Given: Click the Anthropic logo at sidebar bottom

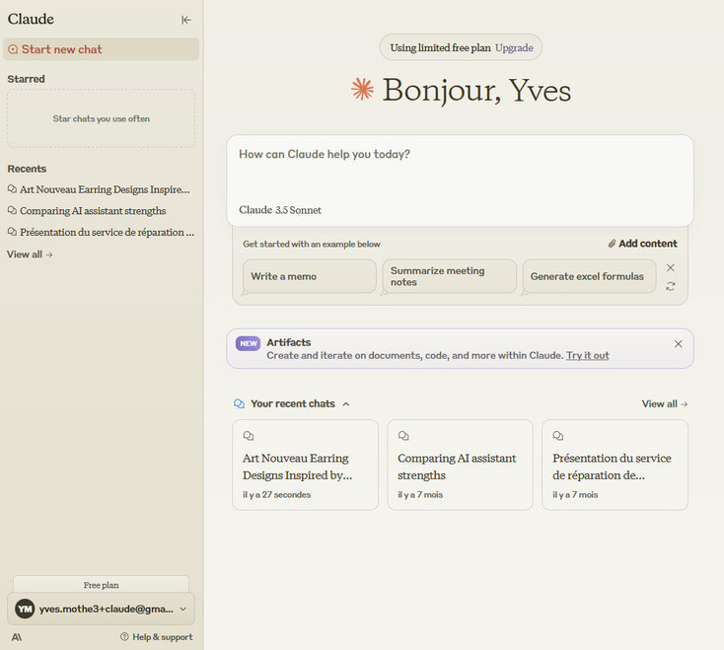Looking at the screenshot, I should [17, 637].
